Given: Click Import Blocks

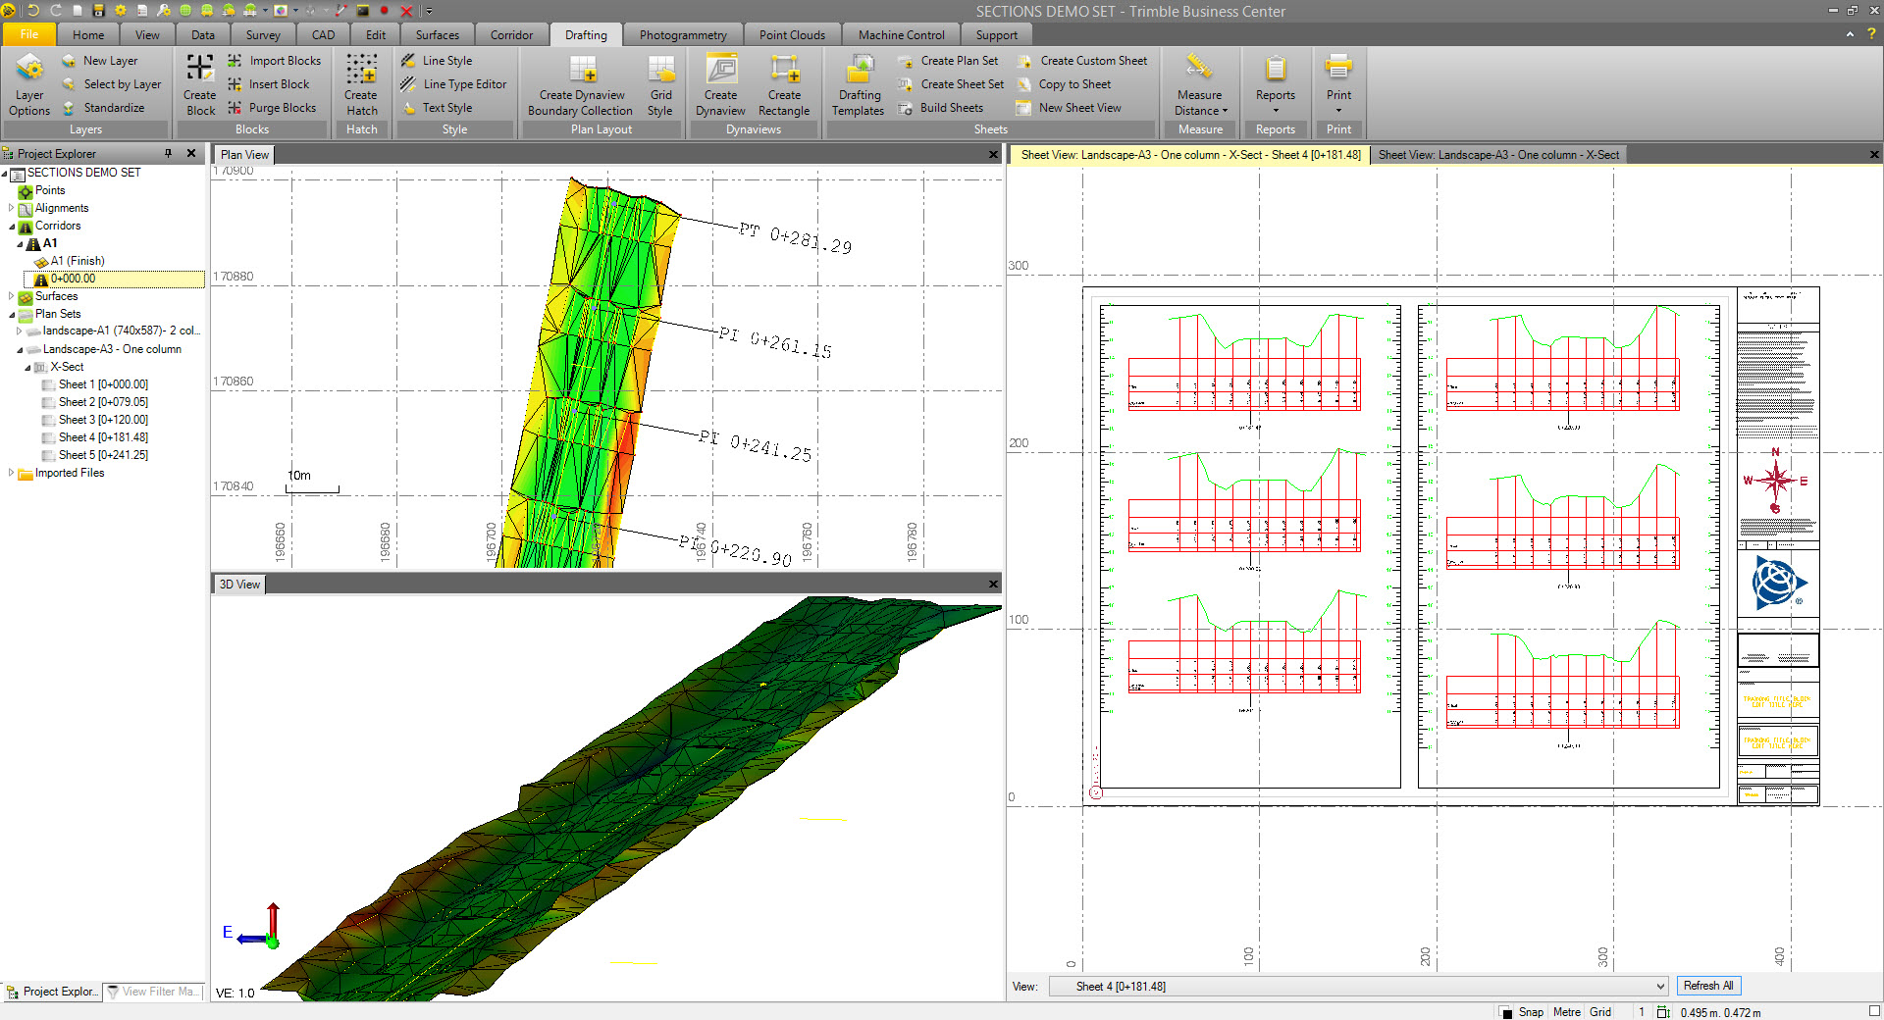Looking at the screenshot, I should click(275, 61).
